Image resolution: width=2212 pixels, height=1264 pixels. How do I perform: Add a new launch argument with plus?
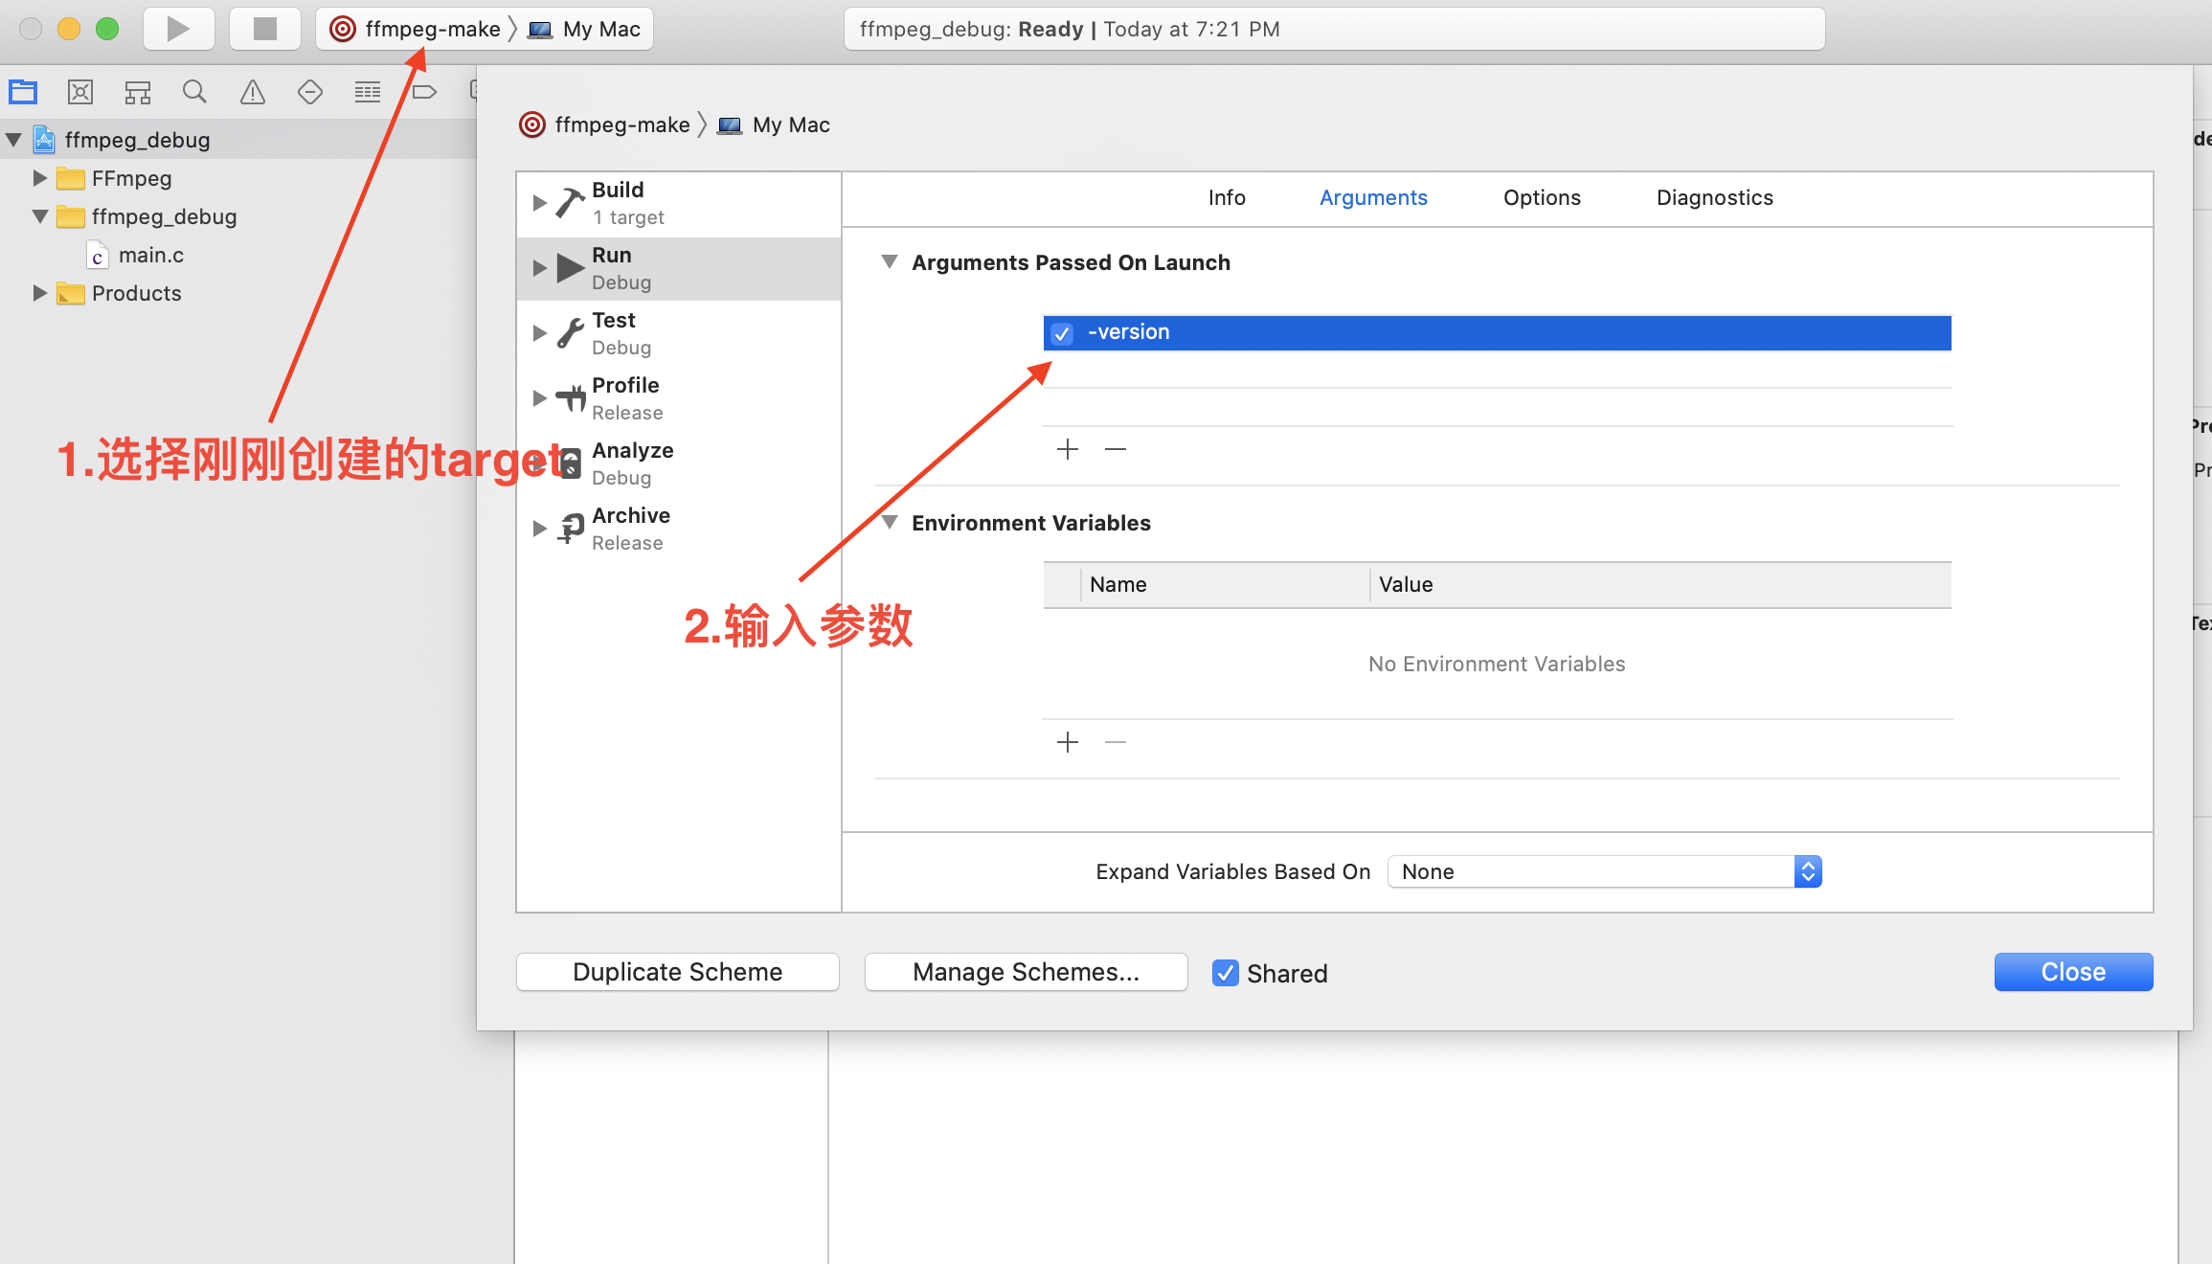pyautogui.click(x=1068, y=449)
